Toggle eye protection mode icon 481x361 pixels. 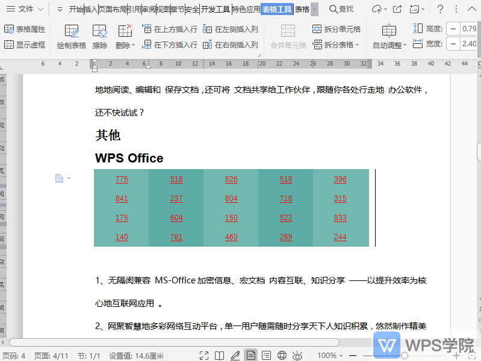[297, 356]
